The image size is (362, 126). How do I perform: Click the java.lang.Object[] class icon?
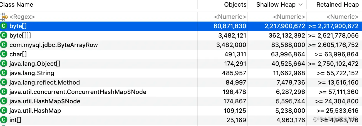tap(4, 64)
